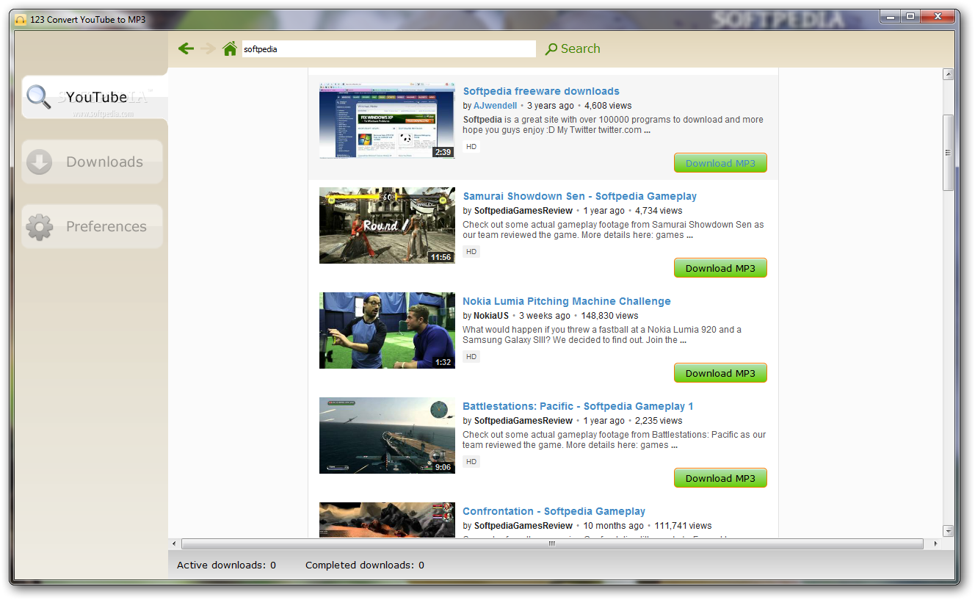Close the 123 Convert YouTube to MP3 window

click(x=938, y=16)
